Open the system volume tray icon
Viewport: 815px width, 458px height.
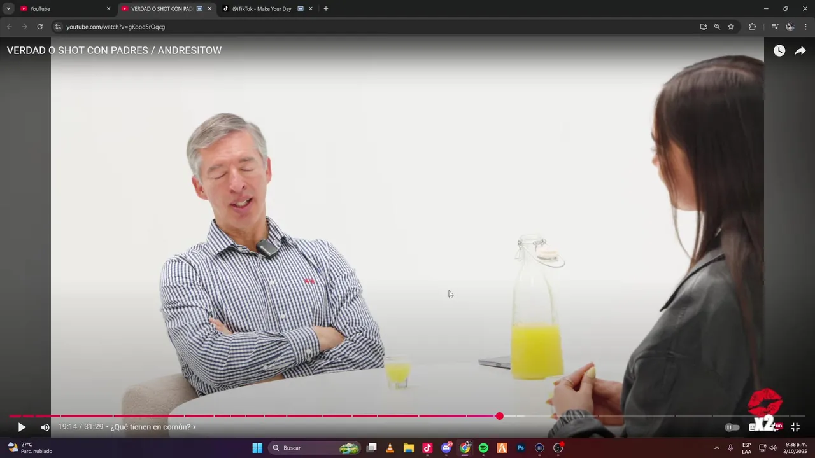tap(773, 448)
